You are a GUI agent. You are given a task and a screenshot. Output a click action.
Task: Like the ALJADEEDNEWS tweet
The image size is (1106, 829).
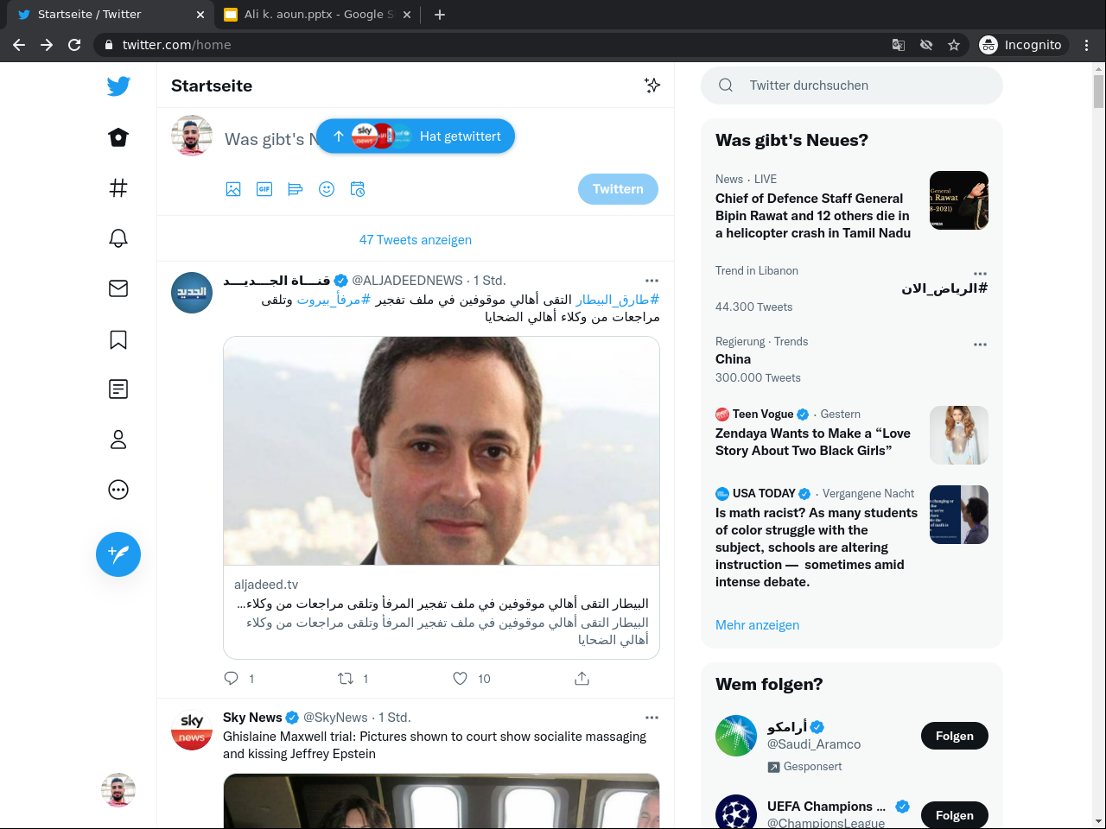[461, 679]
